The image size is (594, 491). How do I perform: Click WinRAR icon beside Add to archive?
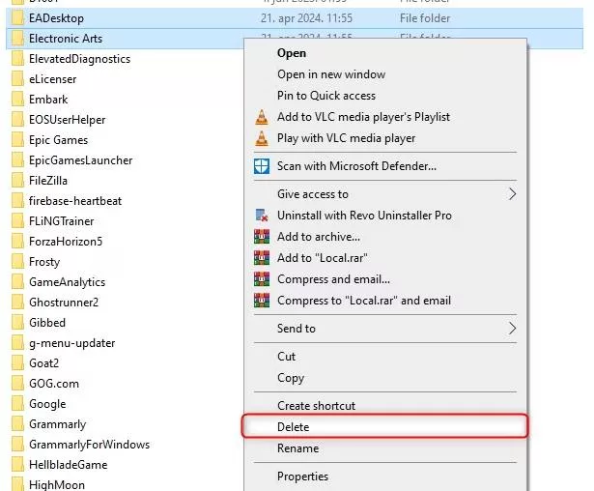click(x=262, y=237)
